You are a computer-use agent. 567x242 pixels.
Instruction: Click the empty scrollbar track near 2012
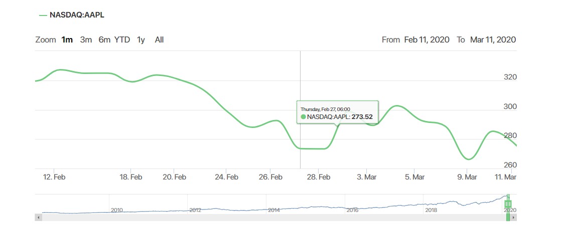196,217
